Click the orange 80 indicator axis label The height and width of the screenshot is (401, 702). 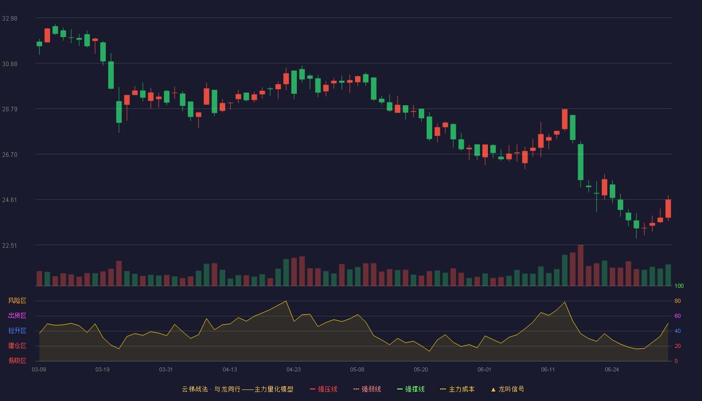tap(677, 301)
